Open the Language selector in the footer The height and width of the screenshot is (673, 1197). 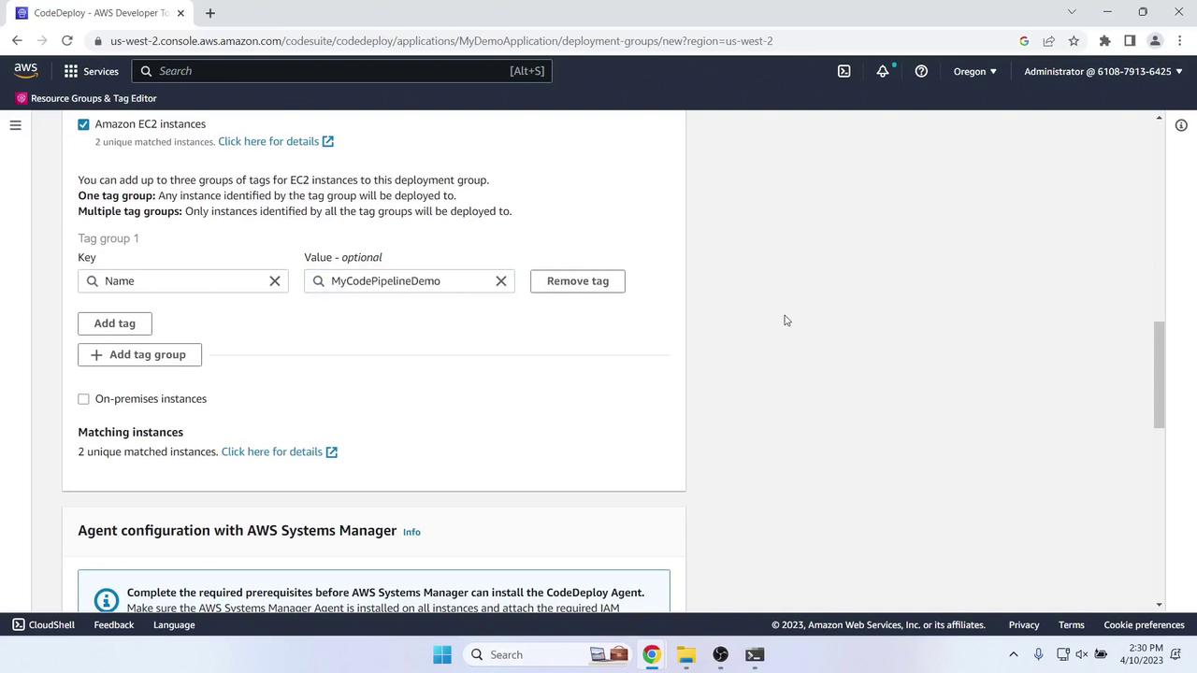(x=174, y=625)
